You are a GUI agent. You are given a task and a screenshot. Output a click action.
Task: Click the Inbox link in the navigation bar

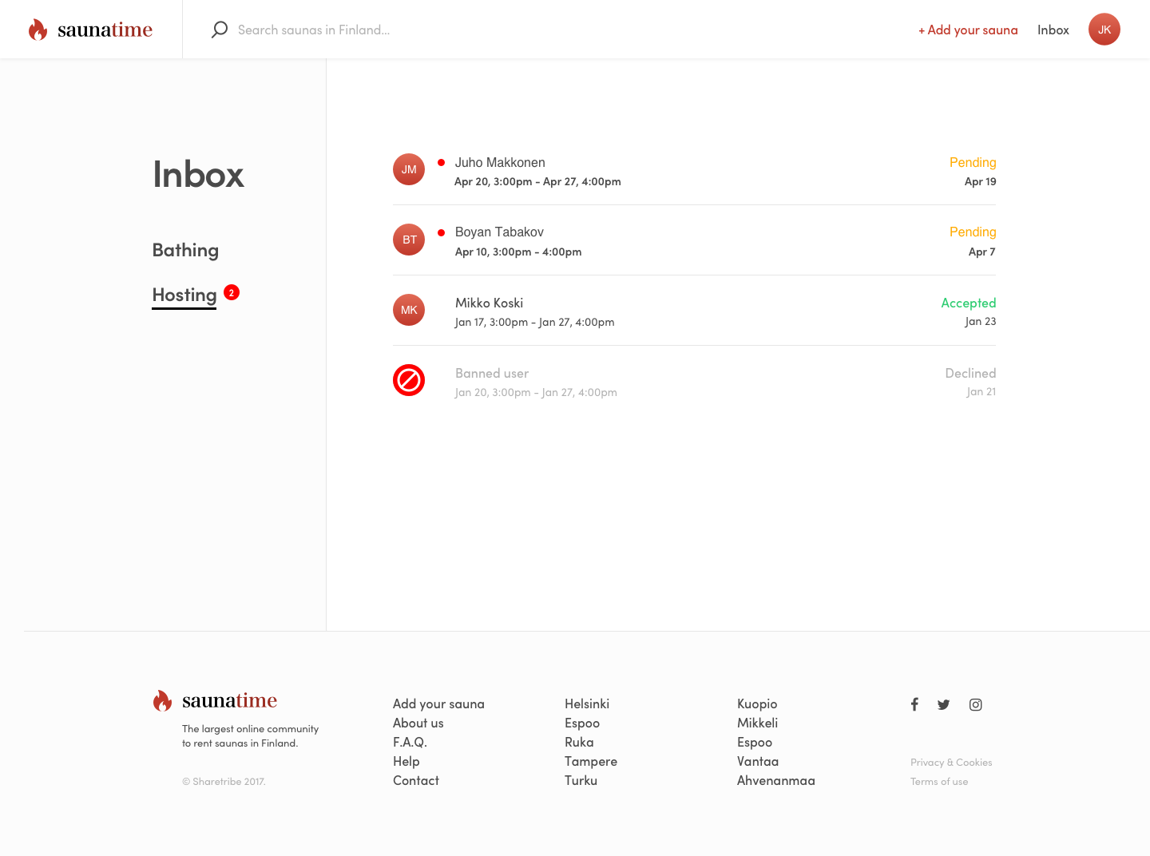[x=1053, y=30]
